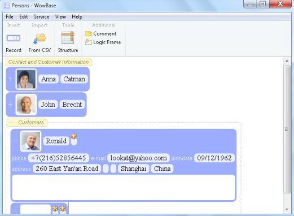Select Anna Catman's photo thumbnail
Viewport: 294px width, 216px height.
(x=26, y=79)
